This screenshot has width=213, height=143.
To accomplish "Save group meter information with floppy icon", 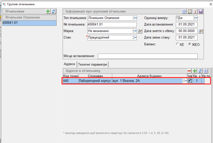I will pyautogui.click(x=201, y=11).
